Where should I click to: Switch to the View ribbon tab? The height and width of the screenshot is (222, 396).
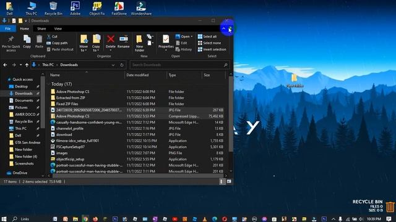click(x=58, y=29)
